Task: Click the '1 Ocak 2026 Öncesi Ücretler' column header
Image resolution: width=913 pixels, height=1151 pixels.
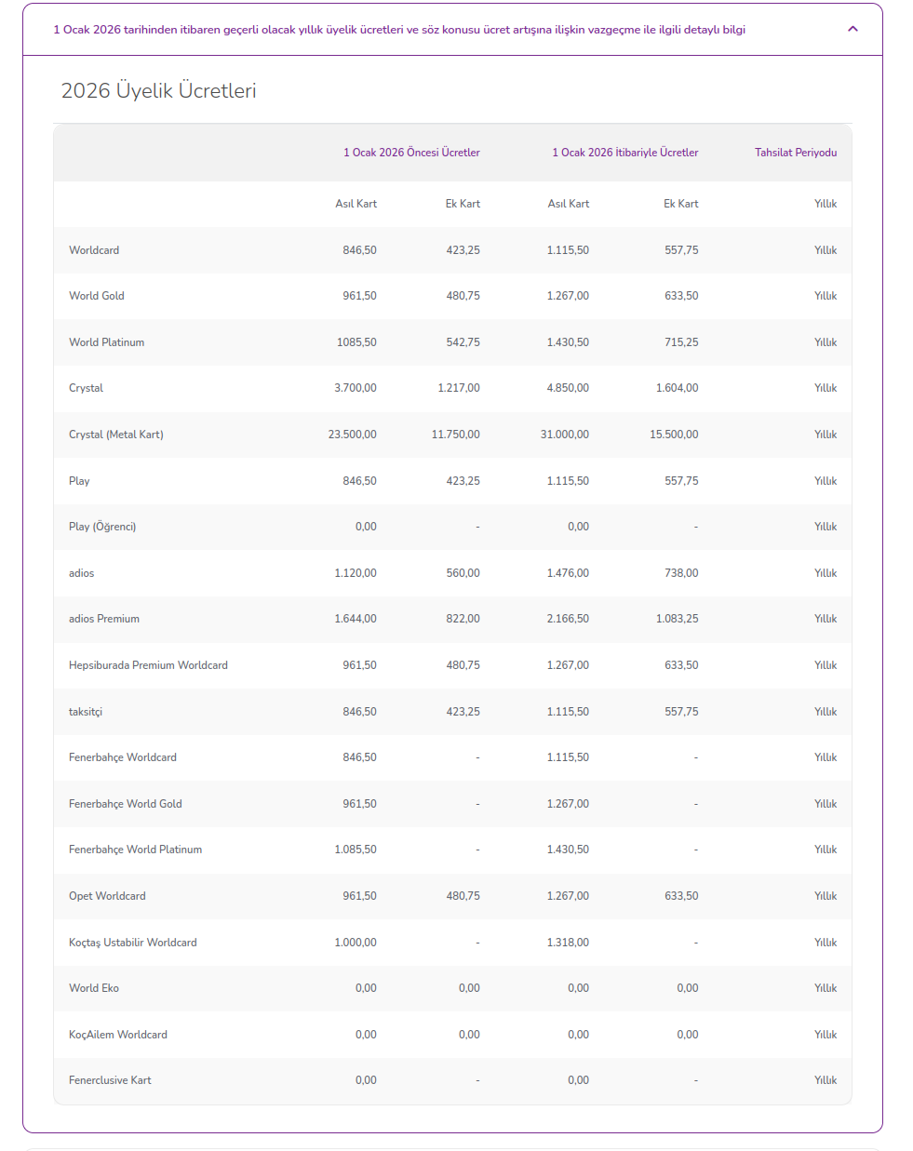Action: 411,153
